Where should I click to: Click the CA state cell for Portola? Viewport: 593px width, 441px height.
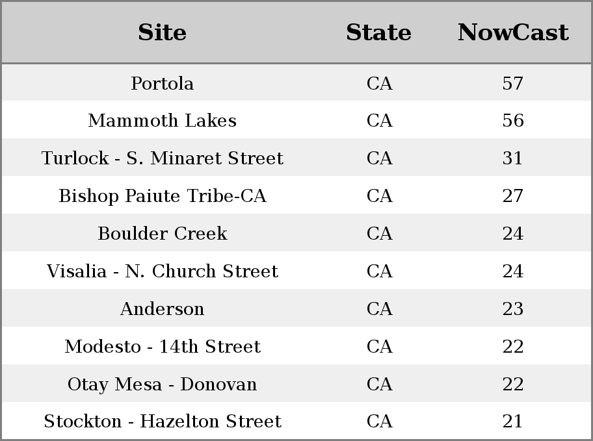[379, 83]
